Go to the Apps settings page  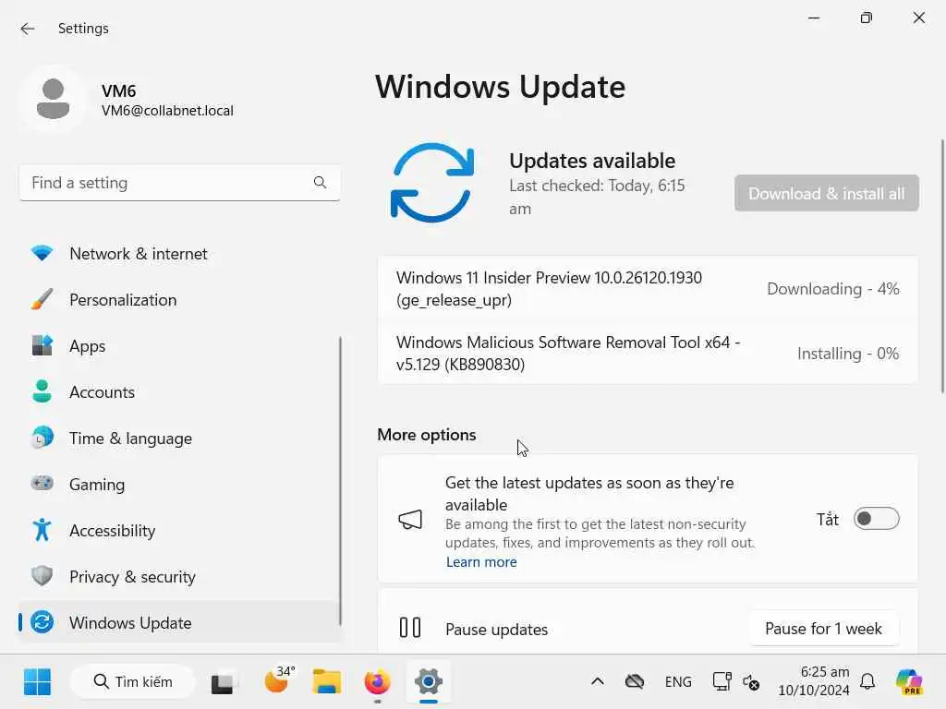click(180, 345)
